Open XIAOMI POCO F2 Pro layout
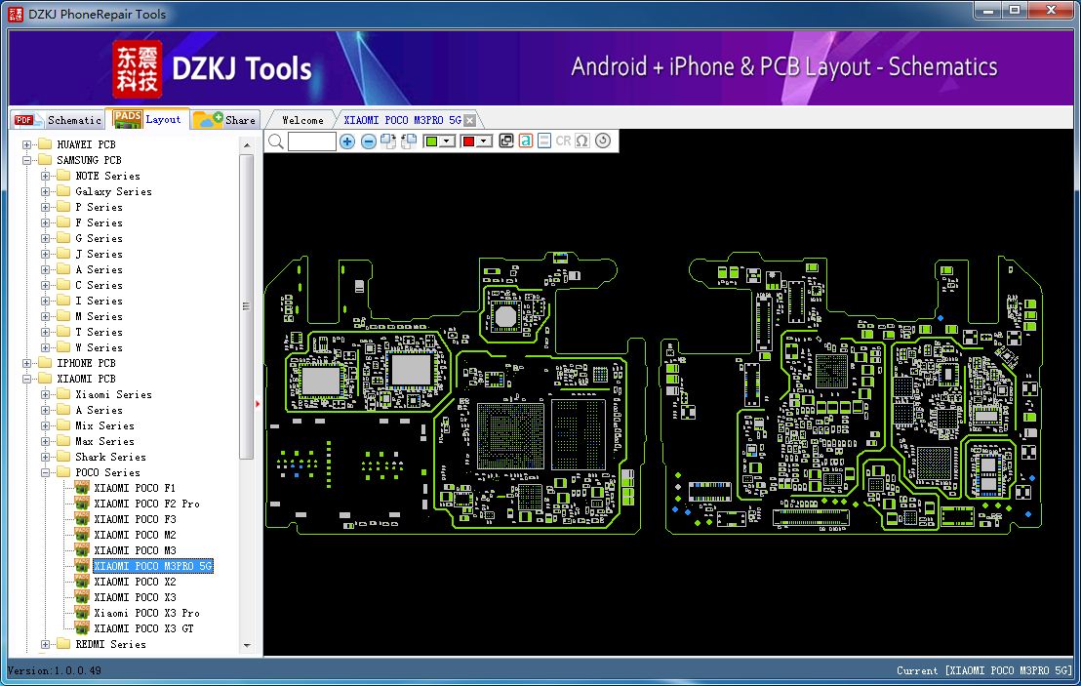 [147, 504]
